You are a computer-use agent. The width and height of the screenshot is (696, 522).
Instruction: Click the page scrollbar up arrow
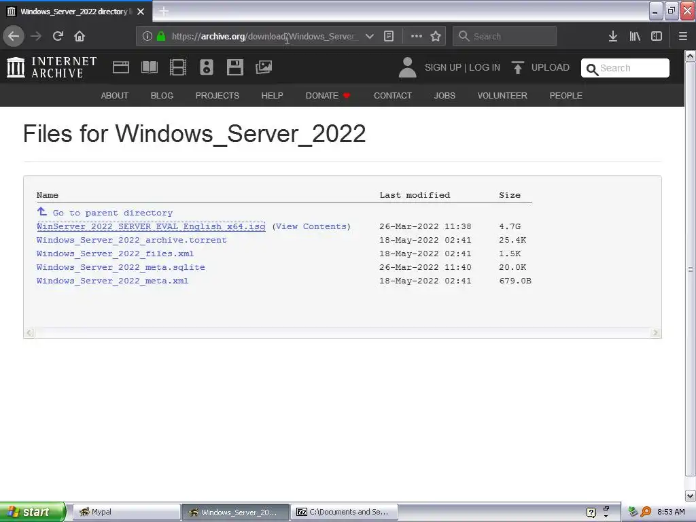[x=691, y=56]
